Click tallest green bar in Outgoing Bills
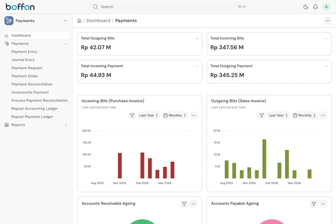Screen dimensions: 336x224 click(x=264, y=159)
